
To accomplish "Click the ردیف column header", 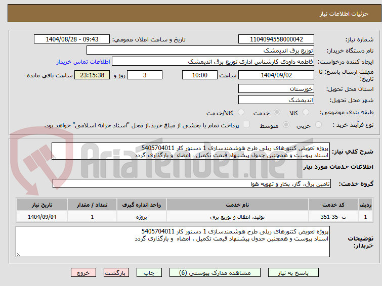I will click(x=365, y=205).
